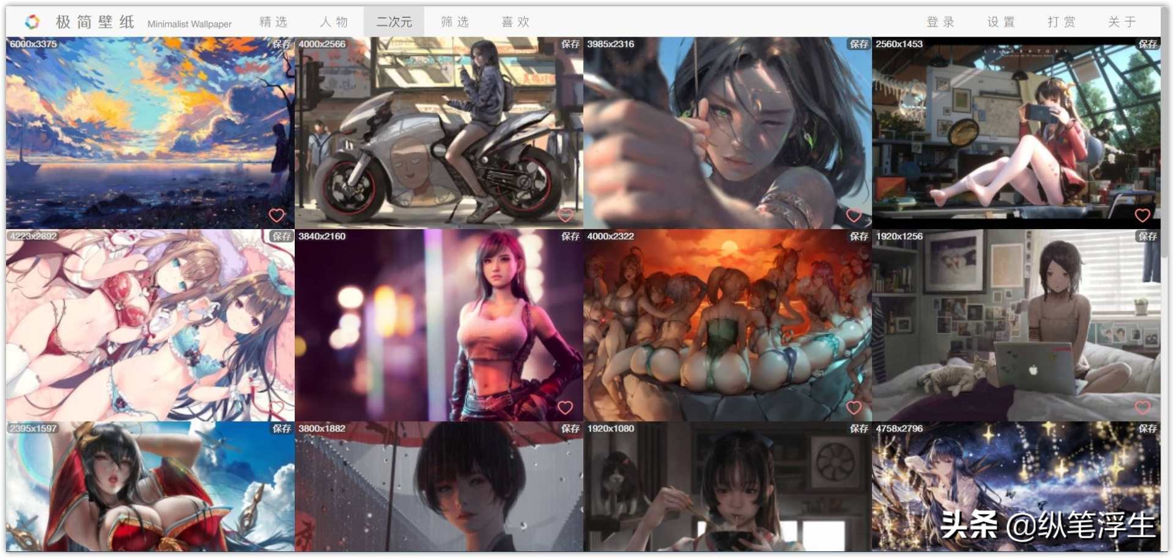The image size is (1174, 558).
Task: Favorite the green-eyed archer girl wallpaper
Action: click(854, 215)
